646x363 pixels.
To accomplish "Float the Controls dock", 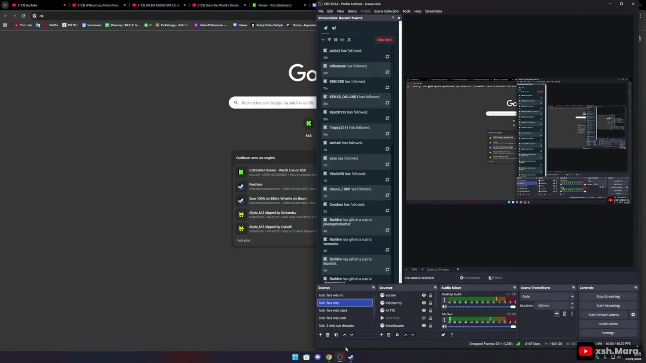I will pyautogui.click(x=635, y=288).
